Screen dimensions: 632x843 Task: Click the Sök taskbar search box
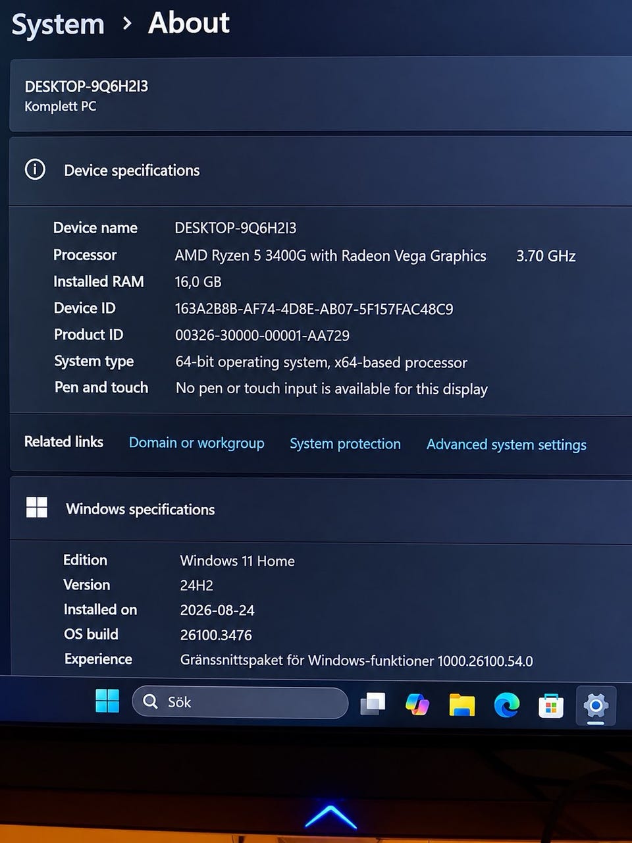pos(240,702)
